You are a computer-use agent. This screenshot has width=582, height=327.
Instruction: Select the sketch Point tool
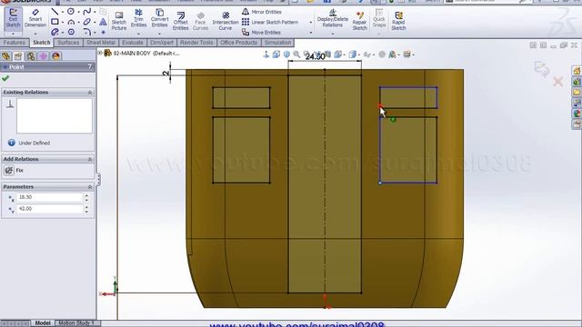click(103, 33)
